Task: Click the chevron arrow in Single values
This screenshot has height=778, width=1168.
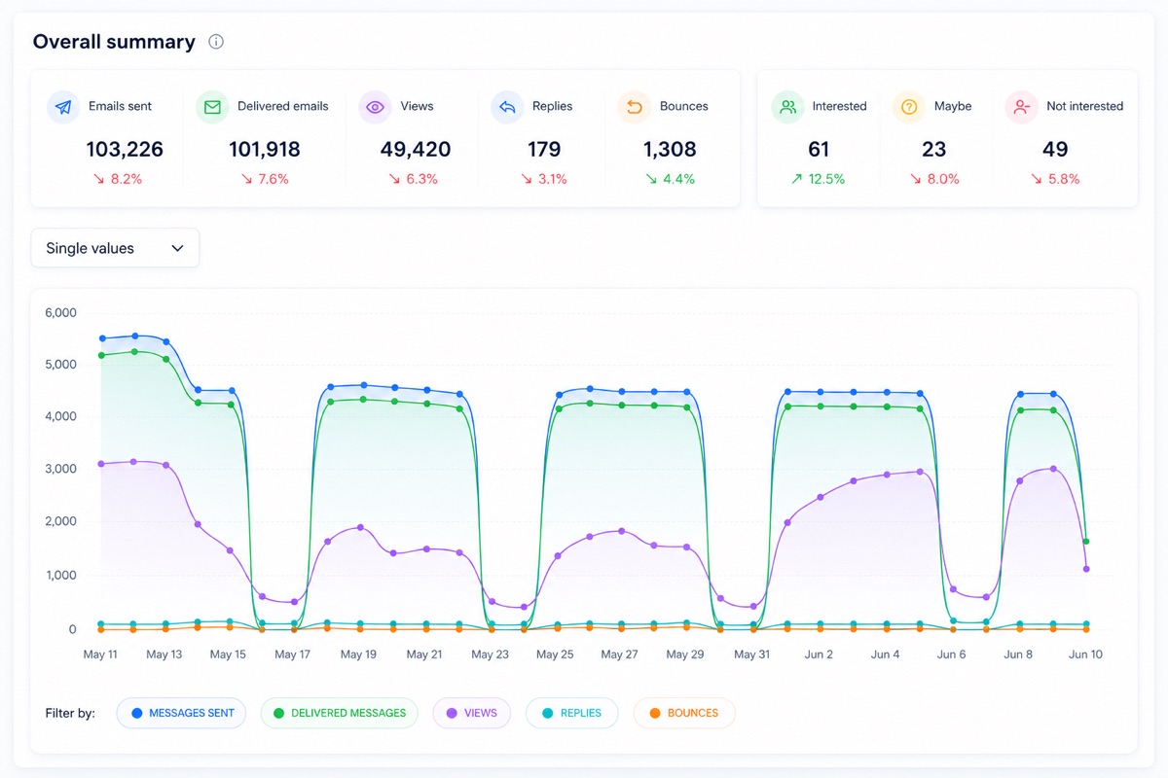Action: pos(177,248)
